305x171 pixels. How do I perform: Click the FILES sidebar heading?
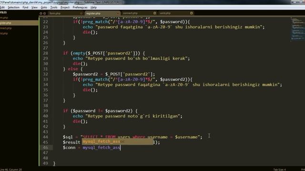click(x=3, y=12)
